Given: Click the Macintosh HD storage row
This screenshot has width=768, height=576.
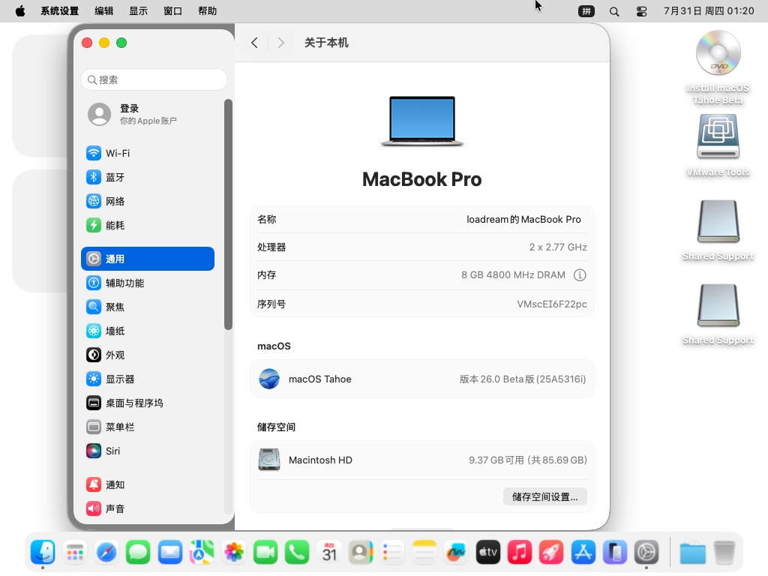Looking at the screenshot, I should coord(422,460).
